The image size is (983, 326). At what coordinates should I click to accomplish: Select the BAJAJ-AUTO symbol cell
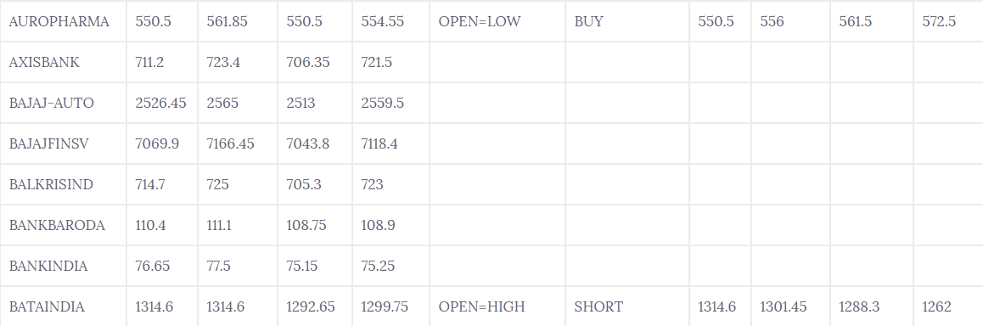64,103
